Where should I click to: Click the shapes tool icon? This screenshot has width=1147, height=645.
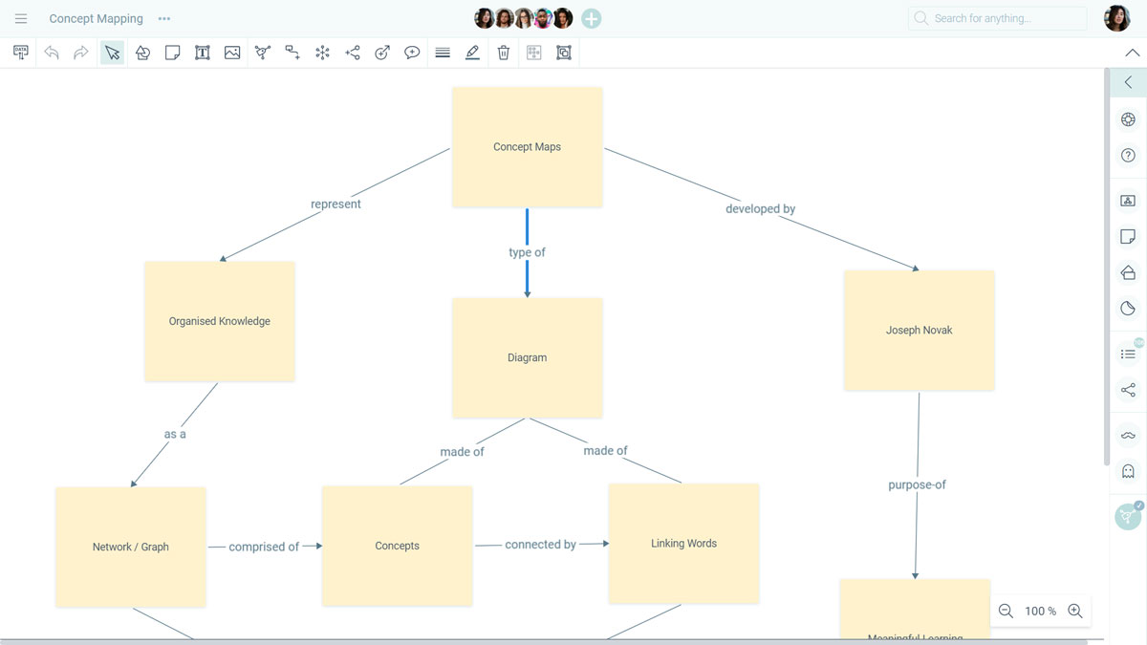(x=142, y=53)
